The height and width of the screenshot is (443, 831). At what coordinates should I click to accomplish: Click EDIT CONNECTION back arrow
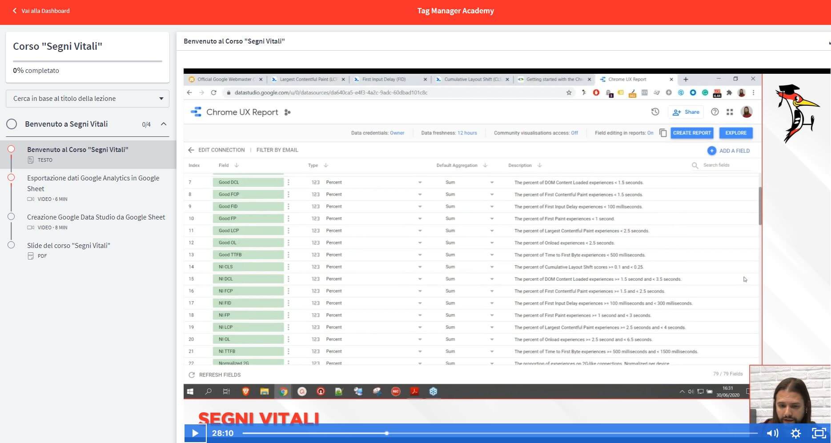coord(191,150)
